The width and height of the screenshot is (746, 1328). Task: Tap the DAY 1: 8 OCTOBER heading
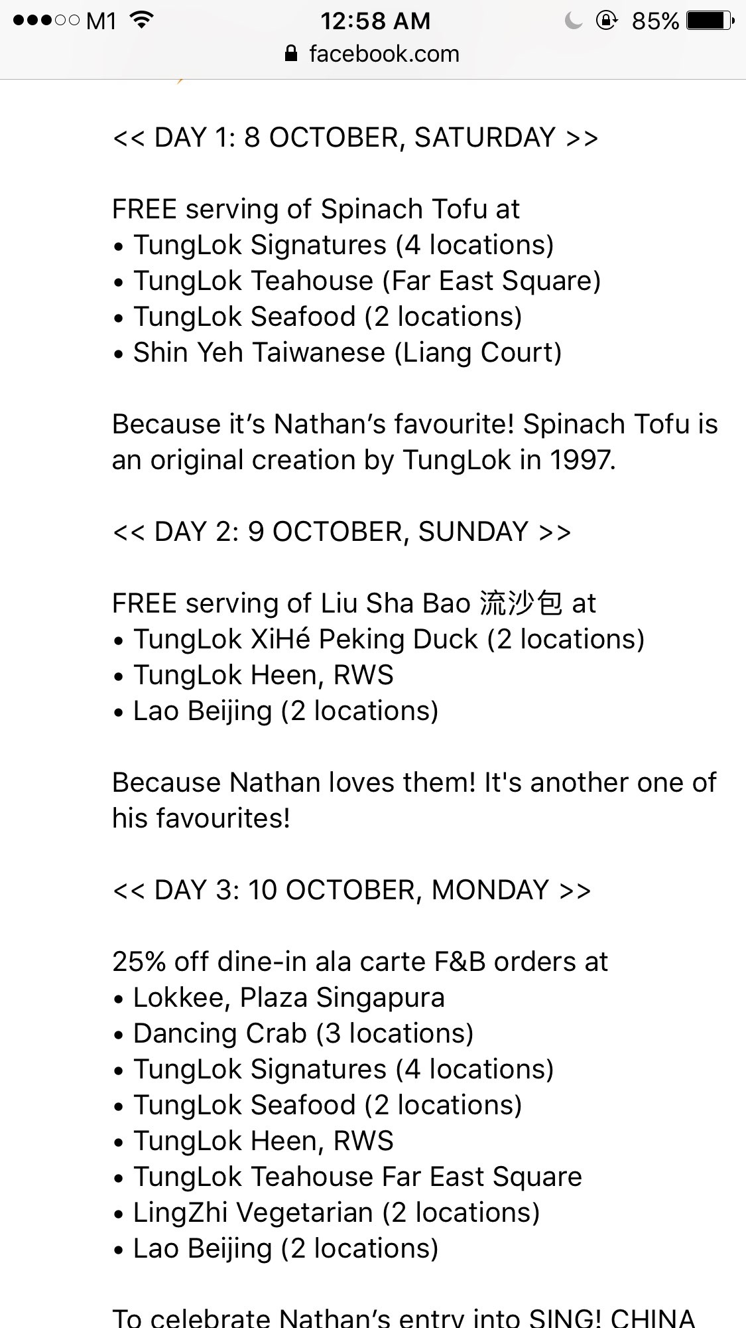coord(355,137)
